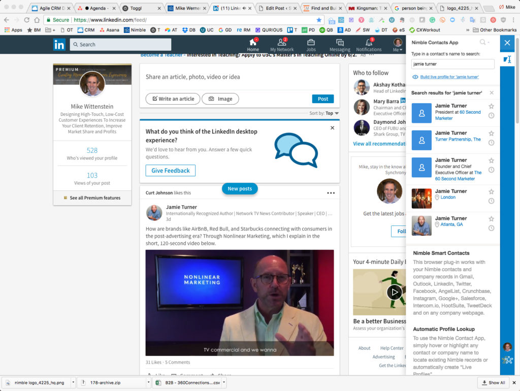This screenshot has height=391, width=520.
Task: Open the Build live profile for 'jamie turner' link
Action: click(x=449, y=77)
